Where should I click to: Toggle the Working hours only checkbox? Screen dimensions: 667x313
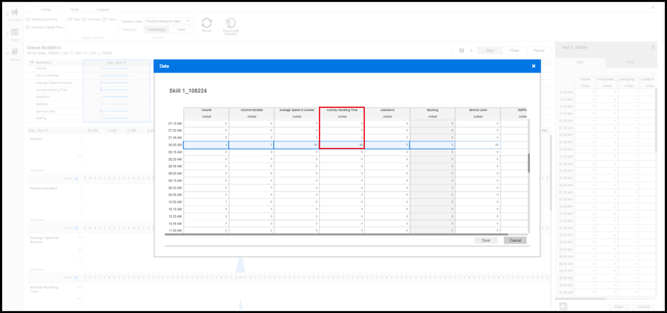point(28,19)
